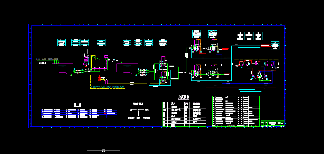Select the red compressor symbol in the dashed box
The width and height of the screenshot is (324, 154).
coord(100,78)
